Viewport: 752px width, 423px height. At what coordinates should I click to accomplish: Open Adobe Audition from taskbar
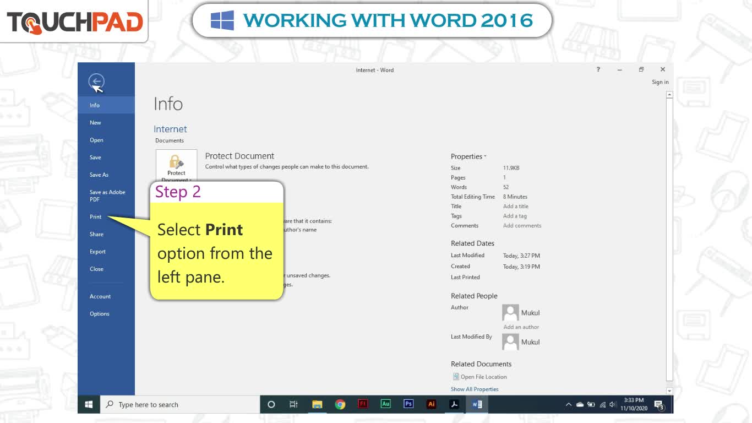[385, 404]
